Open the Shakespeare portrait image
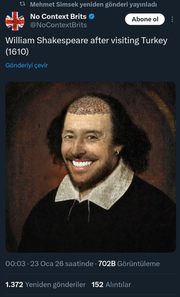This screenshot has width=180, height=297. (91, 167)
